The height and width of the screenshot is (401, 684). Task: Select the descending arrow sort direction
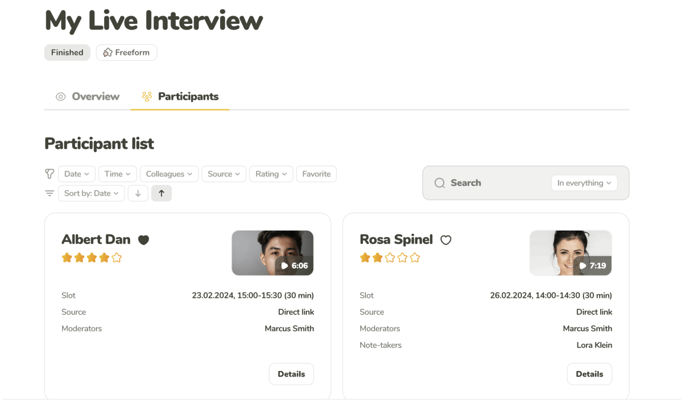click(138, 193)
